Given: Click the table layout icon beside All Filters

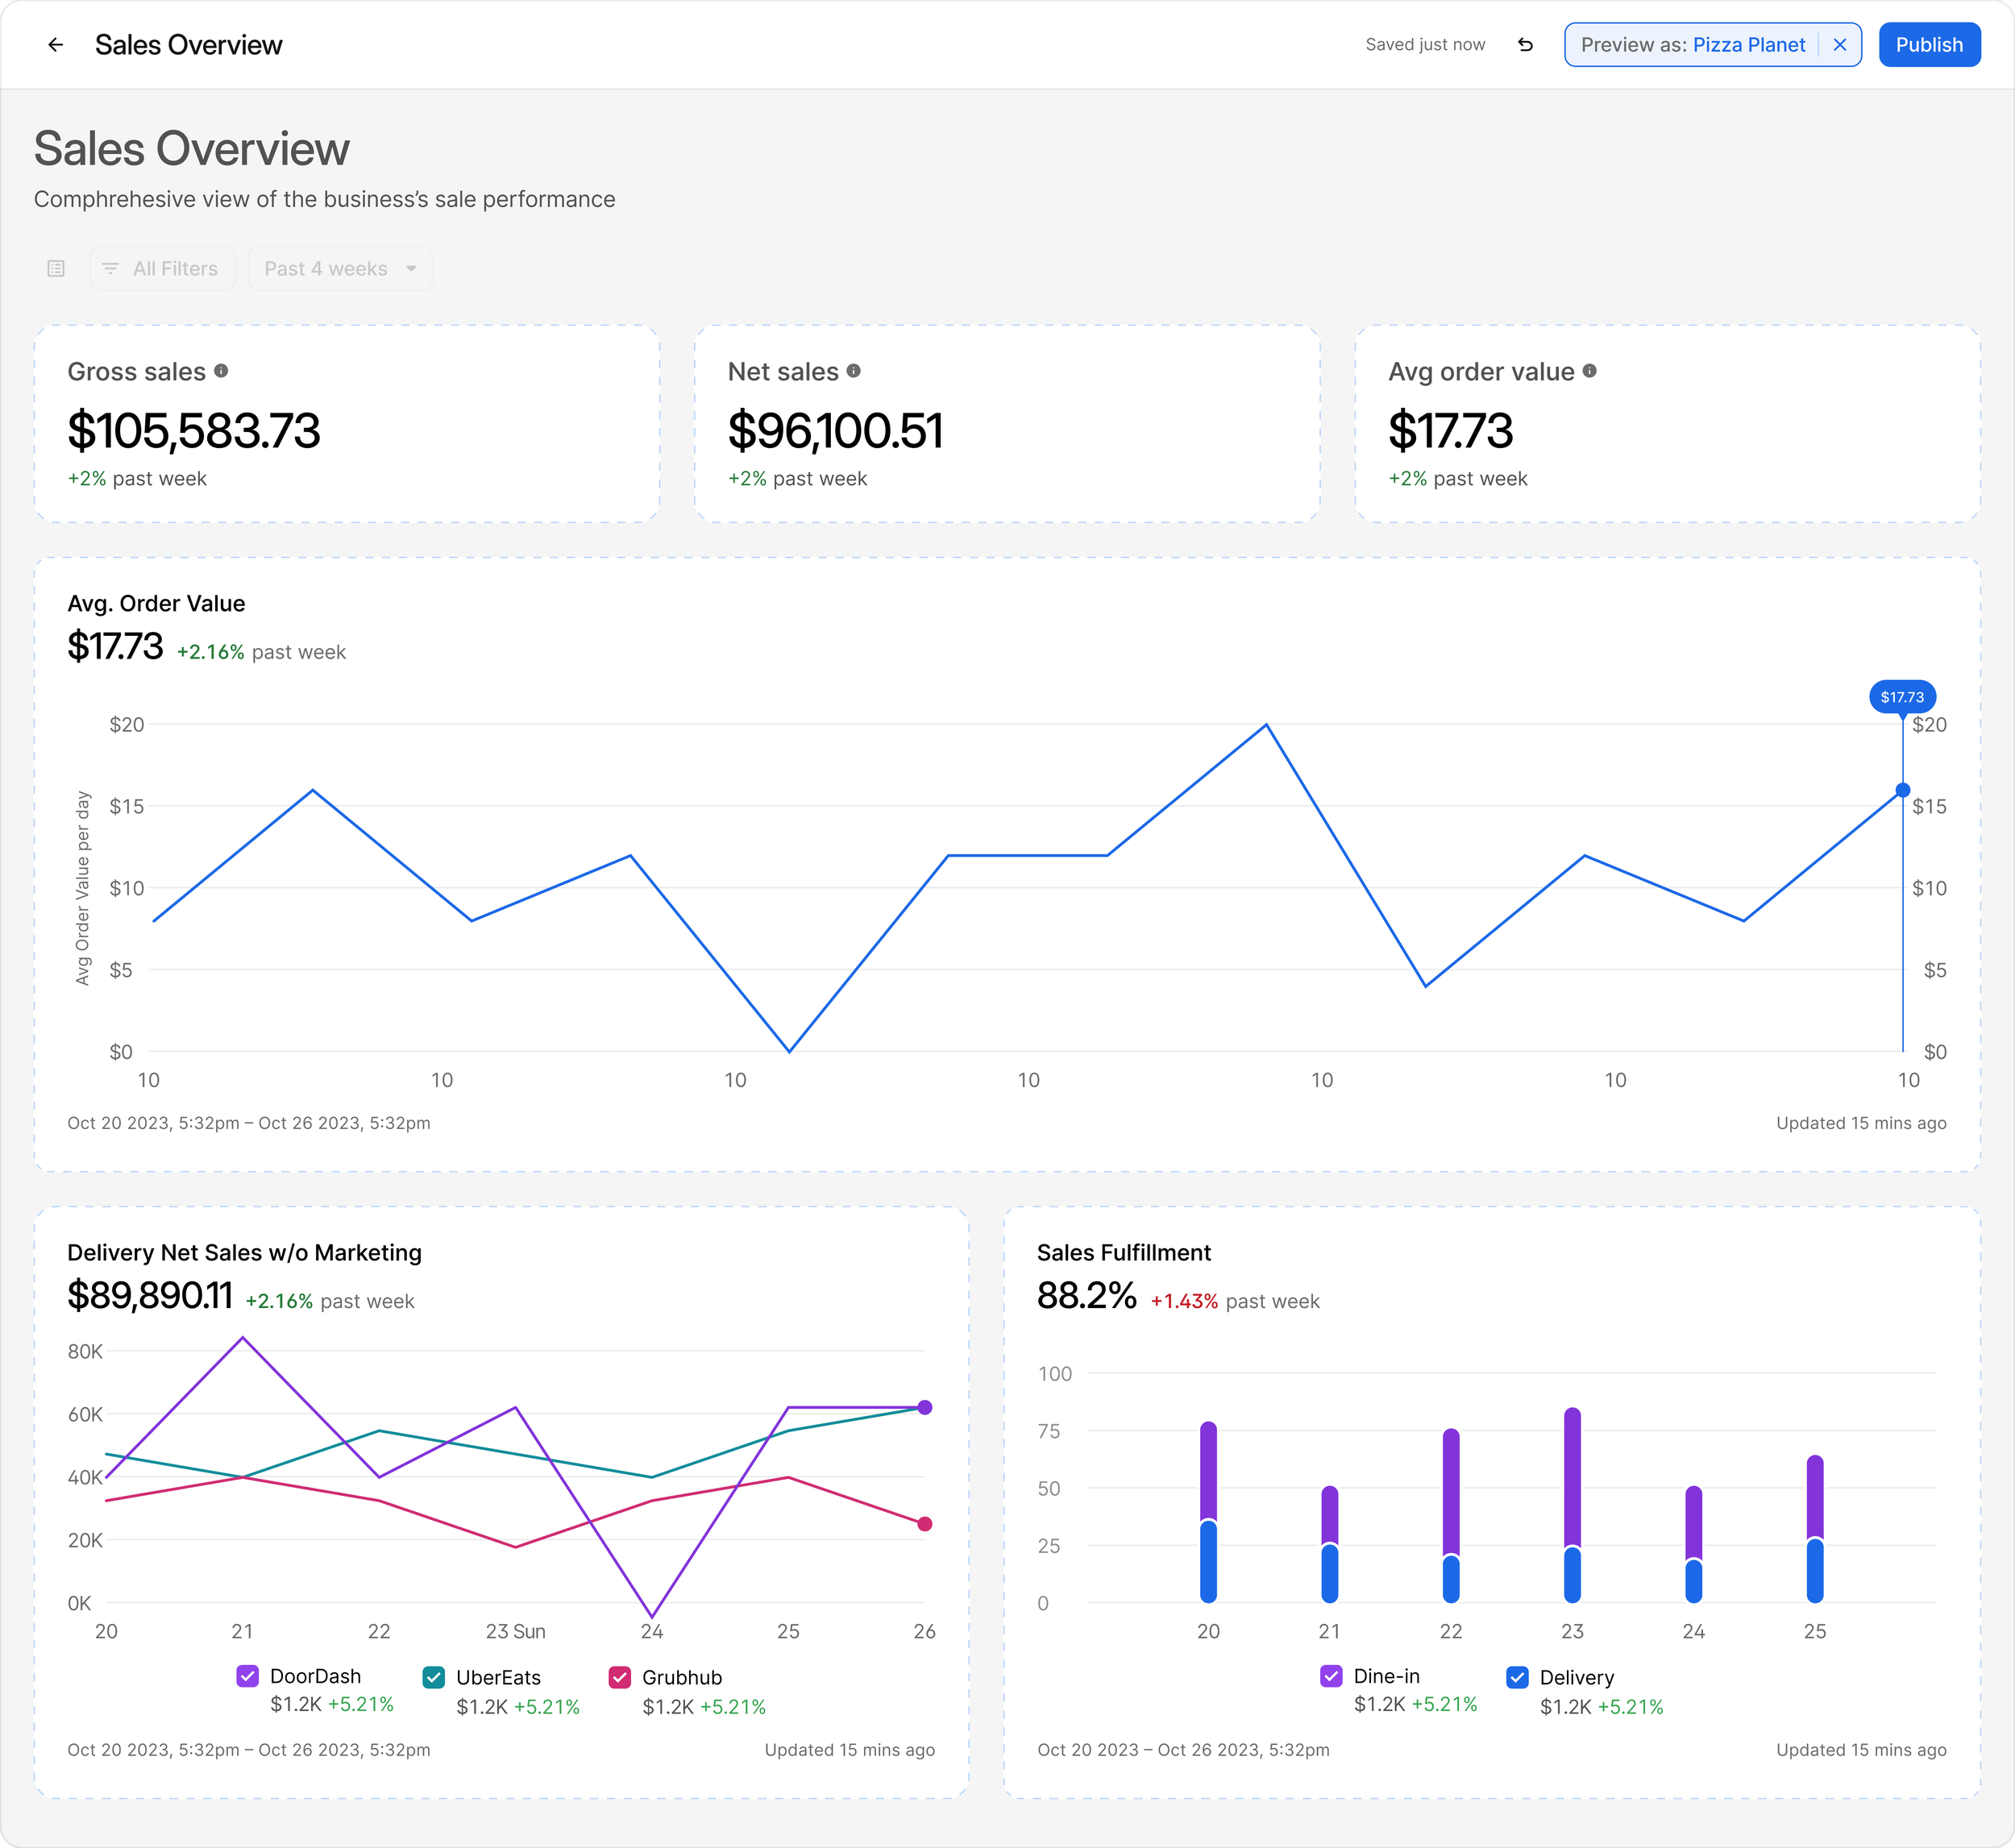Looking at the screenshot, I should 56,269.
